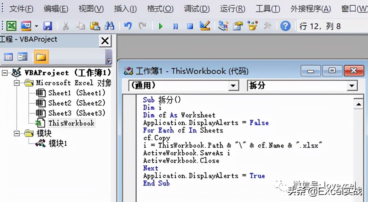368x202 pixels.
Task: Select the 模块 folder label
Action: click(x=44, y=133)
